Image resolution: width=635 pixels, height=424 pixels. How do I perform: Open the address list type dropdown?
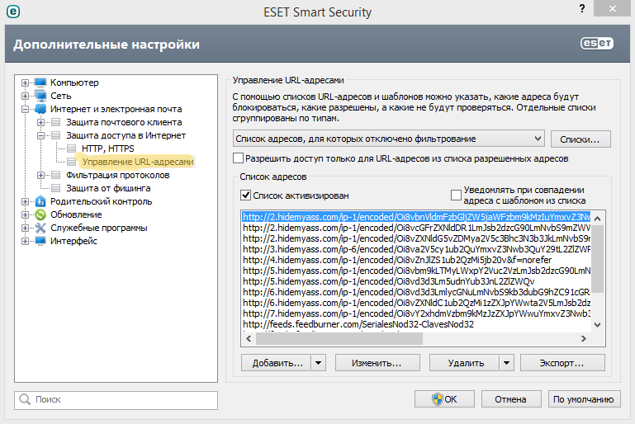(x=537, y=138)
